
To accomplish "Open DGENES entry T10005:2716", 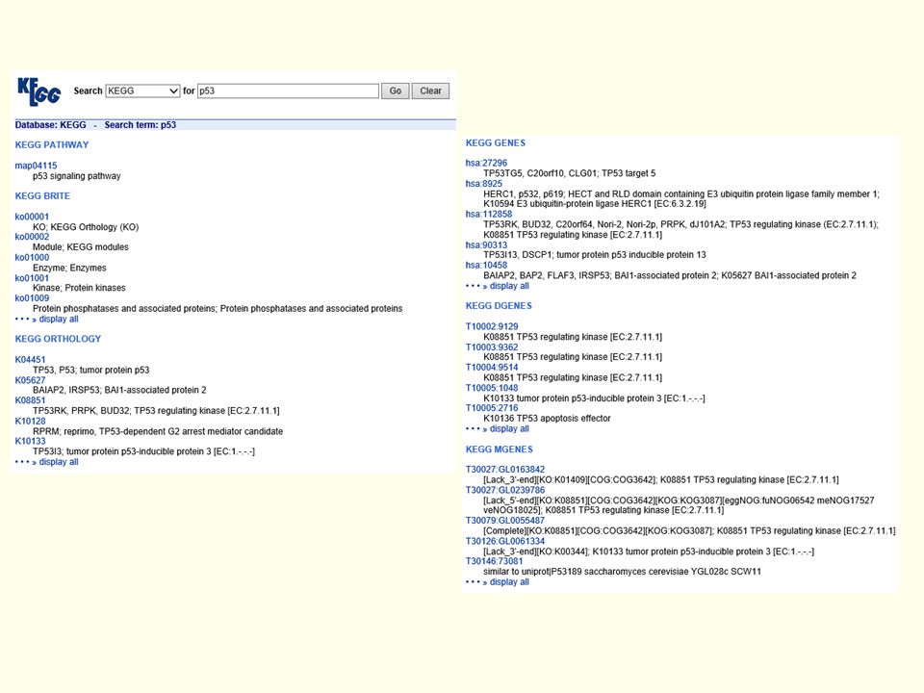I will tap(492, 408).
